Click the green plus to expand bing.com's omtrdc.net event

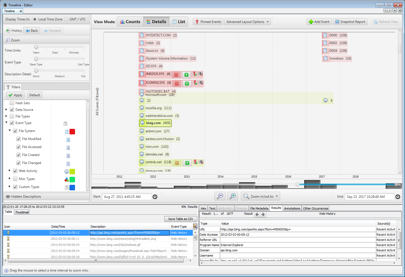point(187,163)
